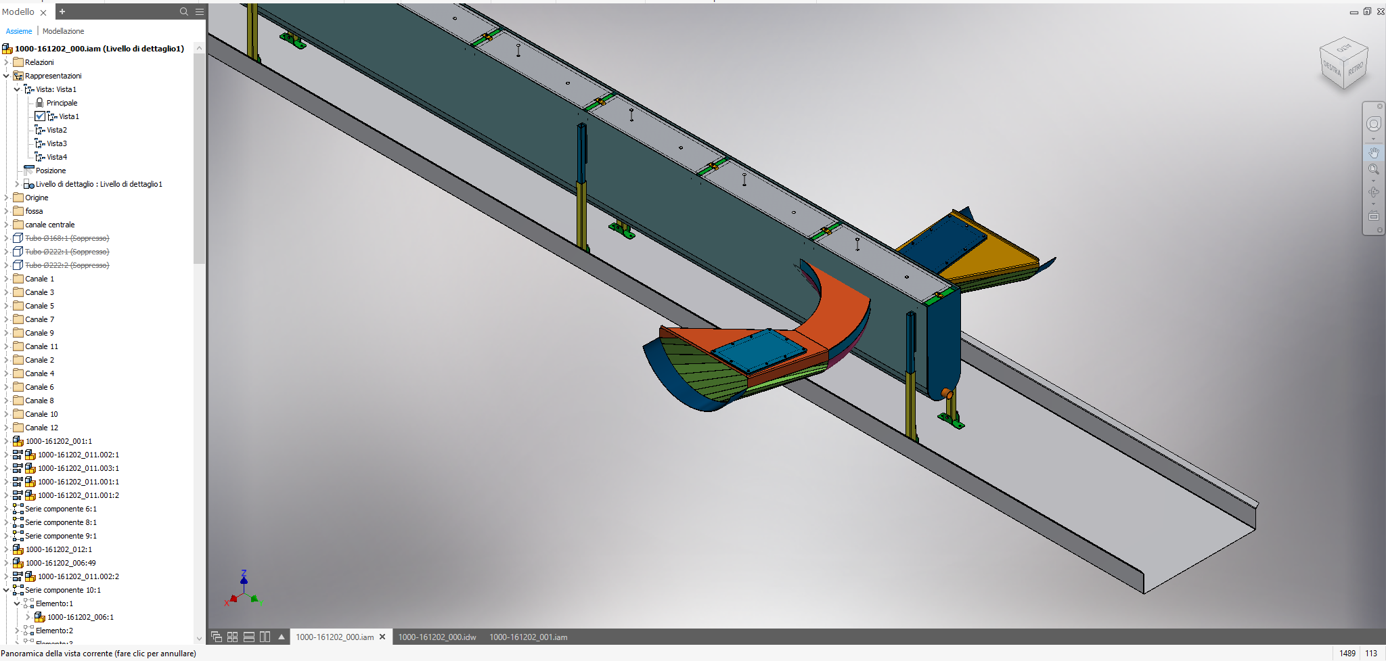
Task: Uncheck the Vista1 view representation checkbox
Action: (40, 116)
